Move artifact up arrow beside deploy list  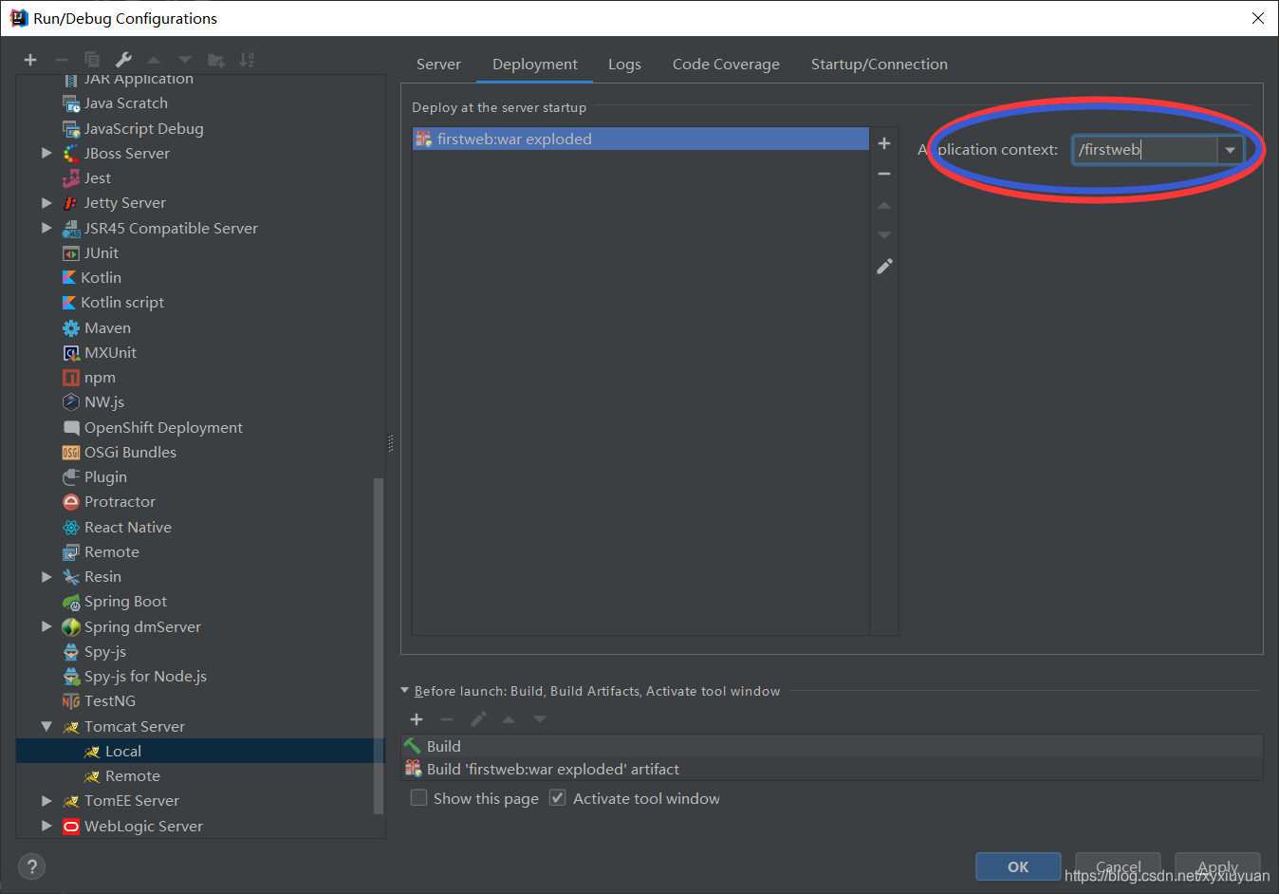pos(884,205)
